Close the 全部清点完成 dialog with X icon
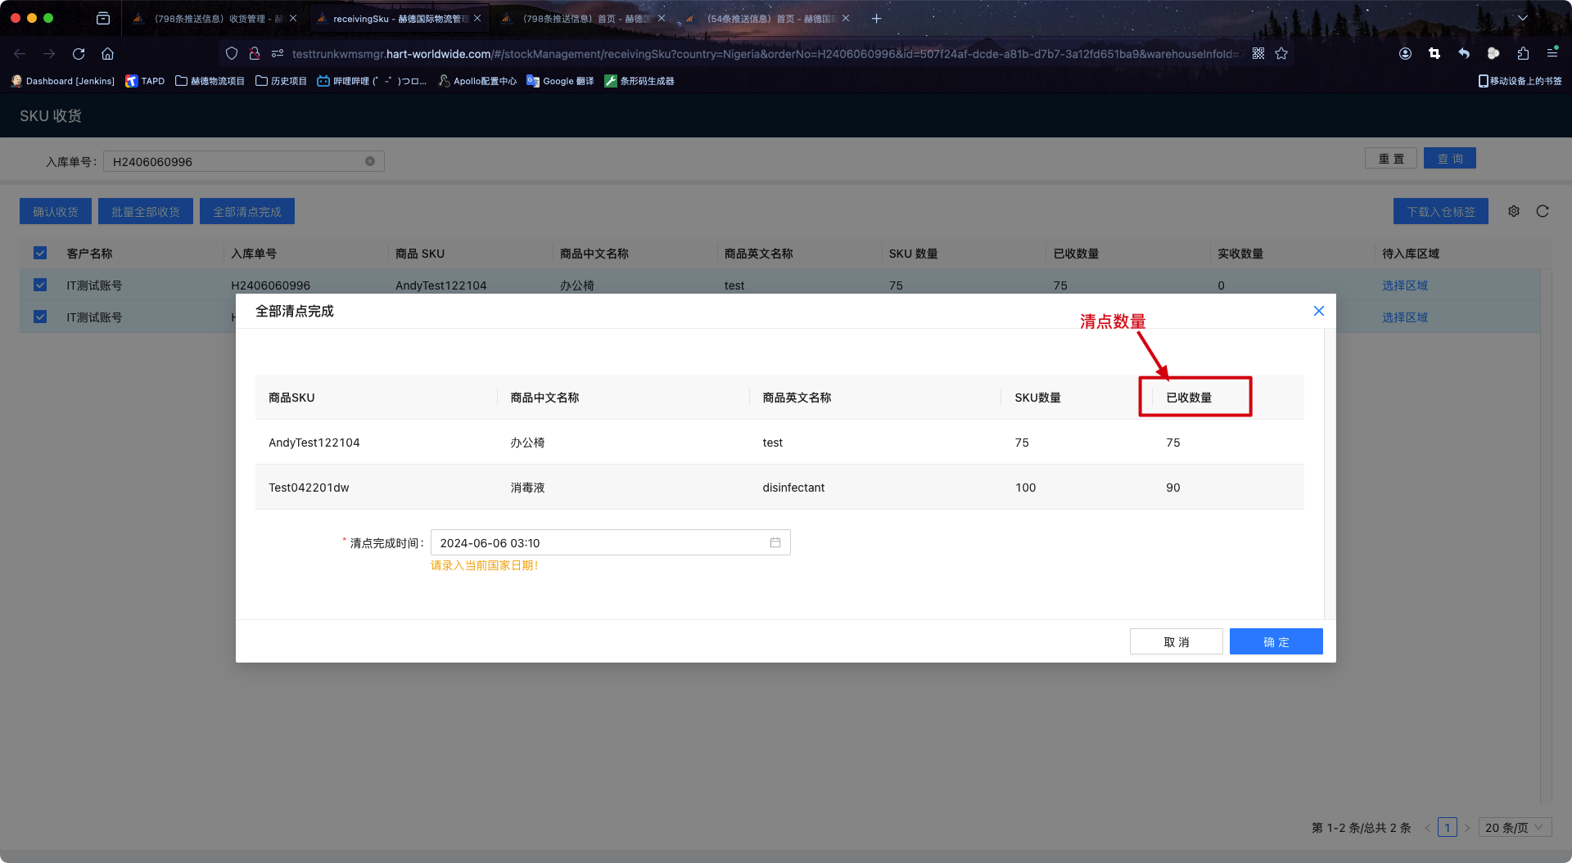1572x863 pixels. pos(1318,311)
